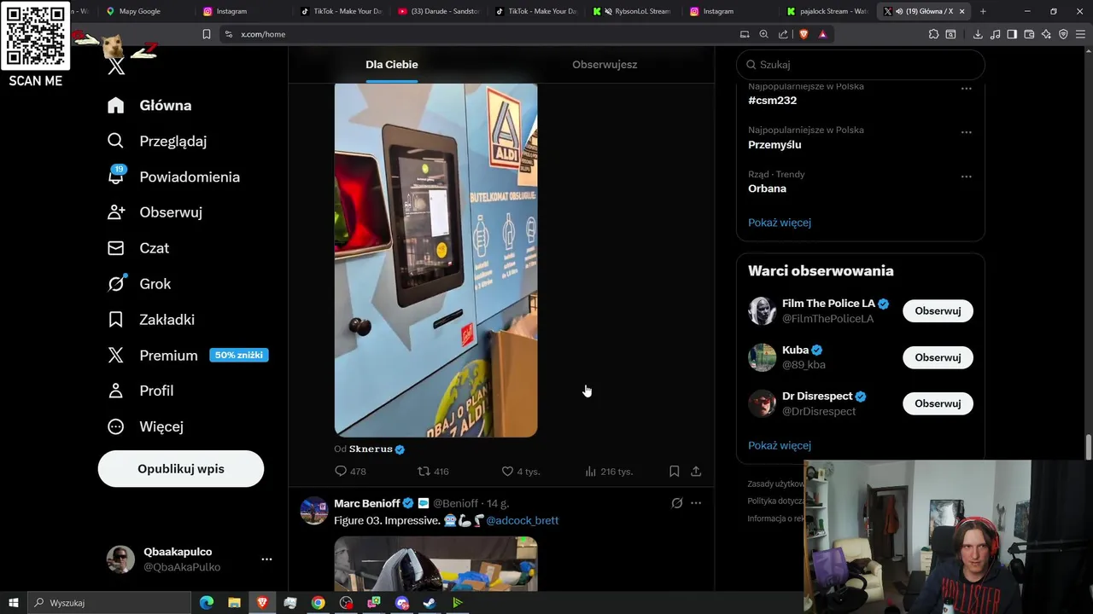The height and width of the screenshot is (614, 1093).
Task: Open Grok in the sidebar
Action: [139, 284]
